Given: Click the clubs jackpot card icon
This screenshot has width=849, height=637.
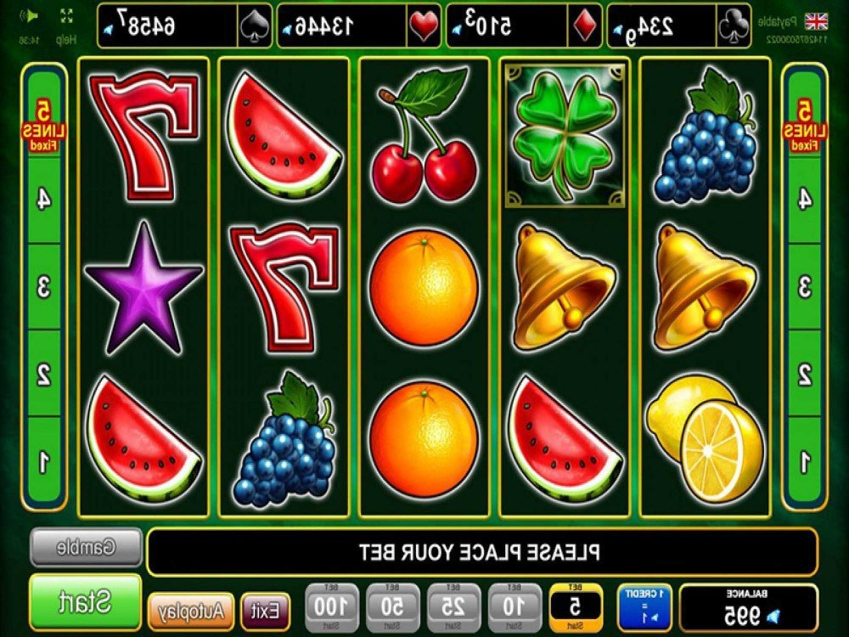Looking at the screenshot, I should [x=733, y=25].
